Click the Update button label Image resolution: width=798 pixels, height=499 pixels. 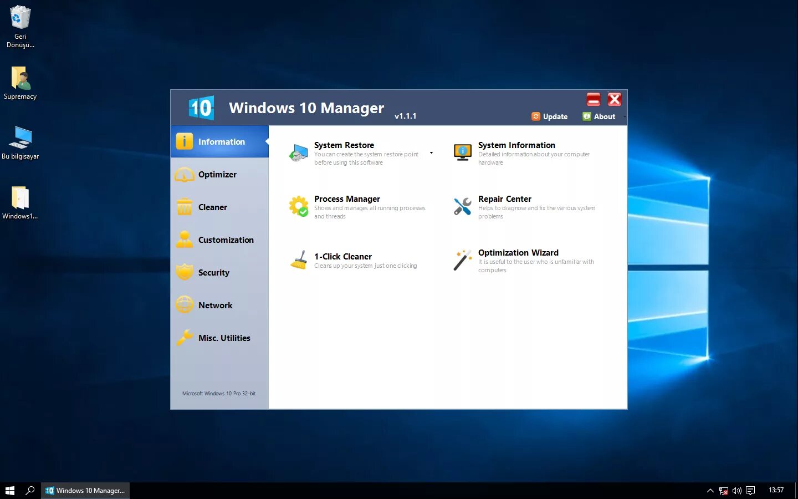pos(555,116)
